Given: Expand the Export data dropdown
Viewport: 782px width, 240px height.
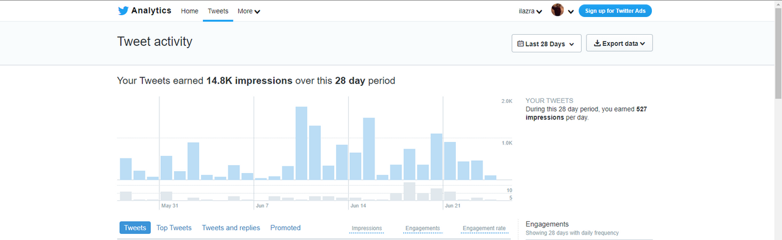Looking at the screenshot, I should 619,43.
